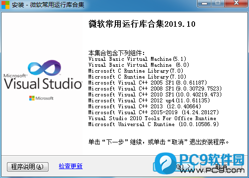Click the www.PC9.com watermark text

tap(212, 170)
